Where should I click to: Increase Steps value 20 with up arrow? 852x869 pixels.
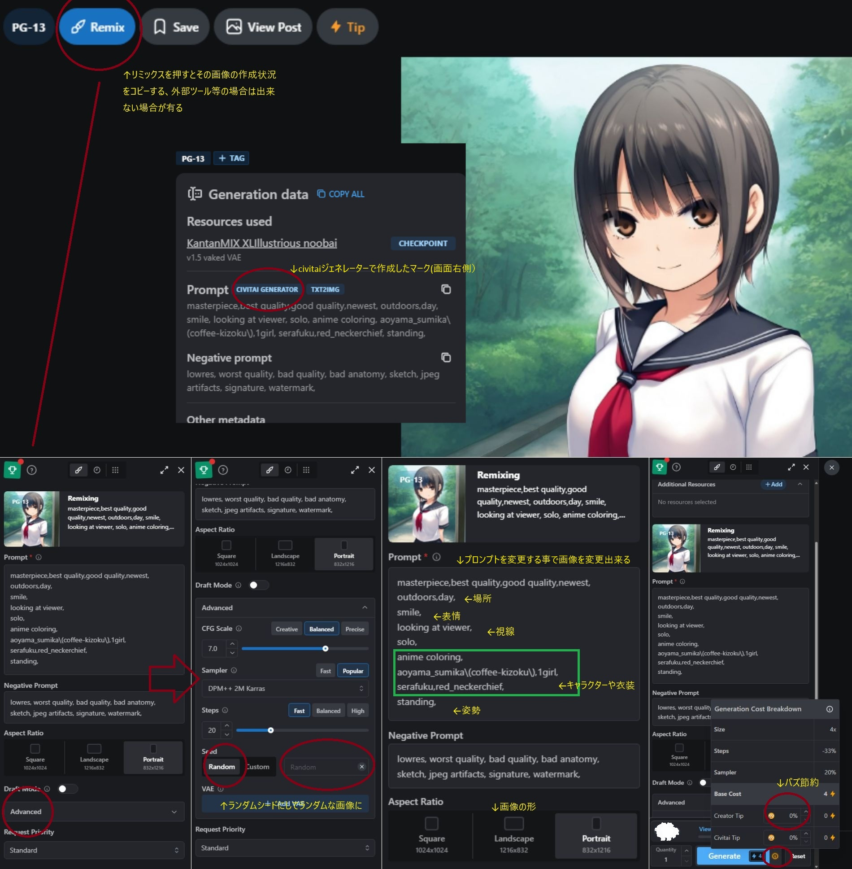point(227,726)
